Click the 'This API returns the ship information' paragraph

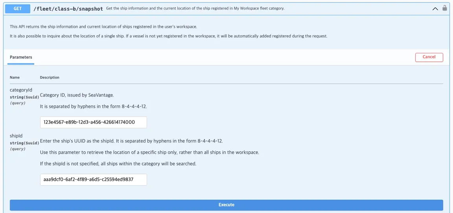point(103,27)
